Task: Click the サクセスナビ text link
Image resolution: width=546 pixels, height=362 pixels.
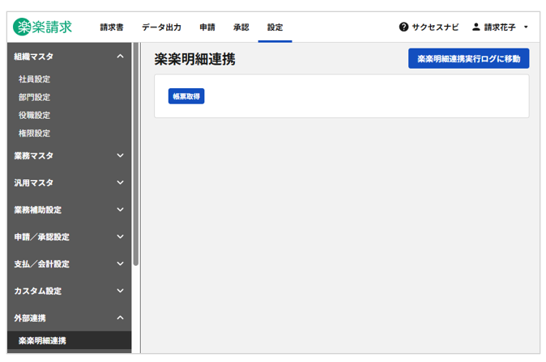Action: pos(435,27)
